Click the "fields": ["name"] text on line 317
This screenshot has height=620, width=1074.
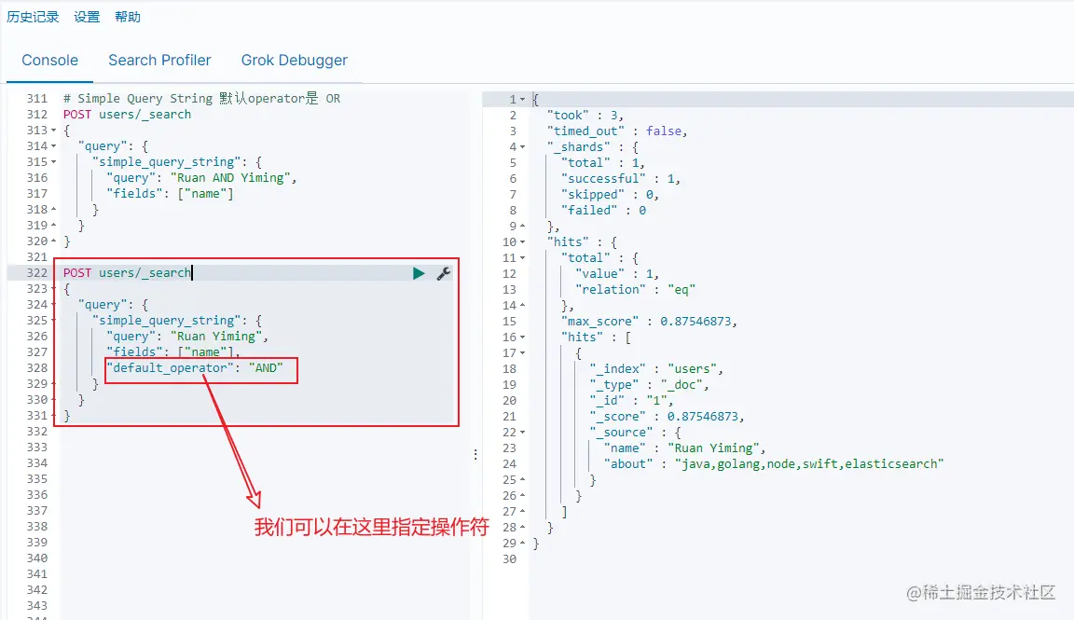pos(170,193)
